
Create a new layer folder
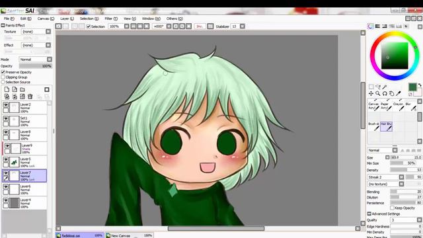pyautogui.click(x=22, y=90)
